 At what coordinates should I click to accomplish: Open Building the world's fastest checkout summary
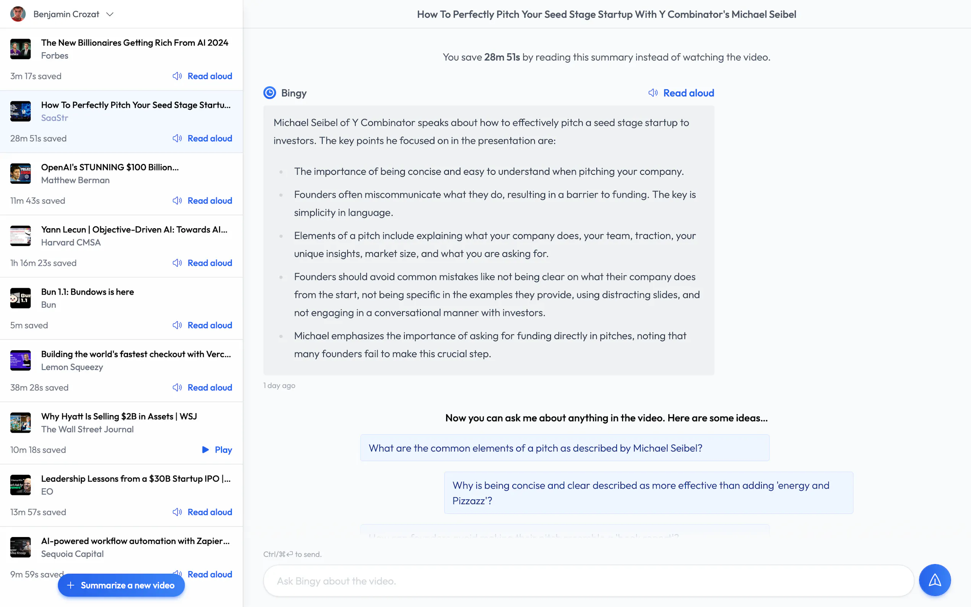point(135,354)
